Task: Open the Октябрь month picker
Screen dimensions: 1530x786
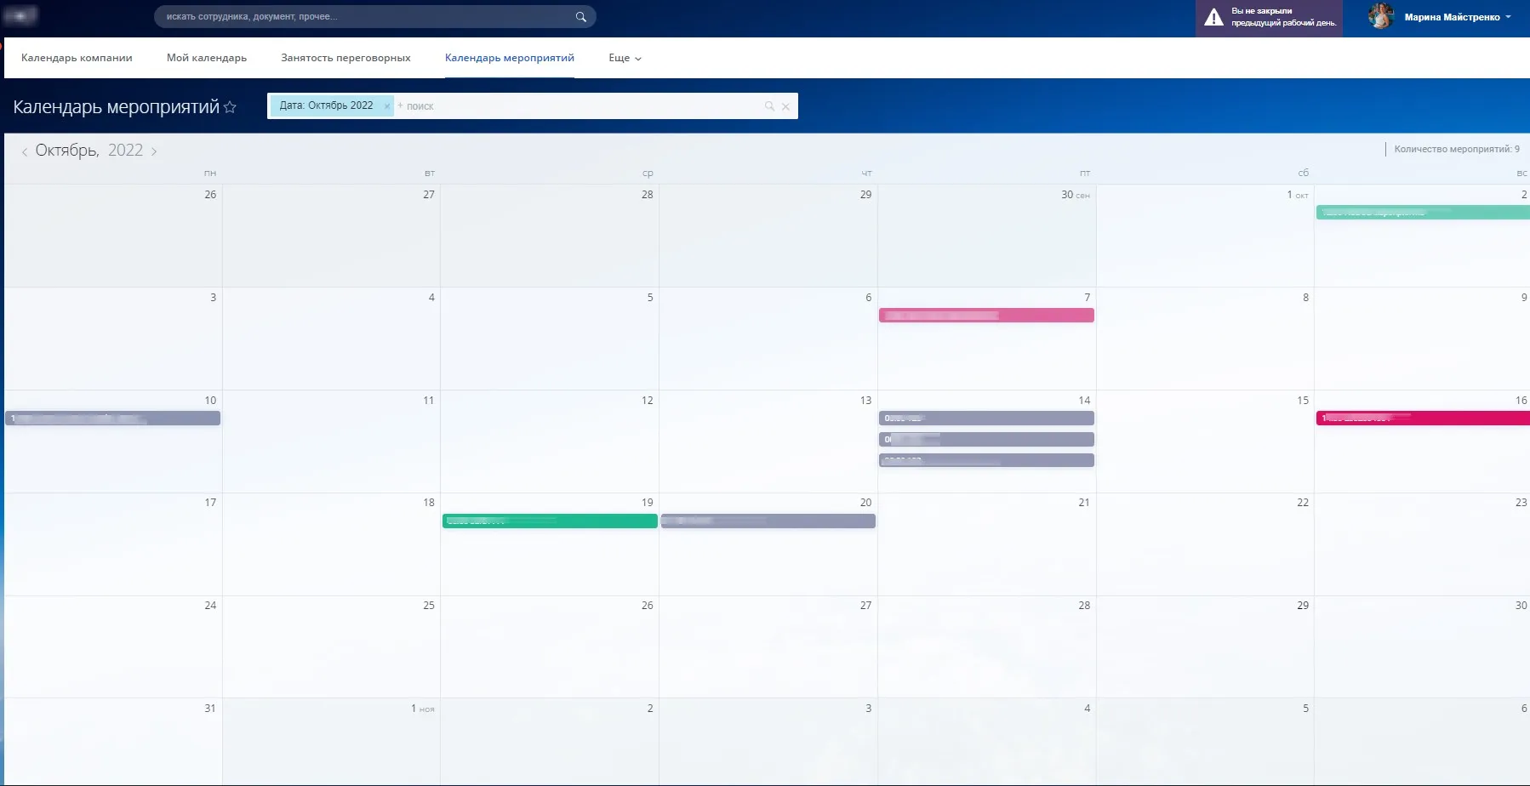Action: [66, 151]
